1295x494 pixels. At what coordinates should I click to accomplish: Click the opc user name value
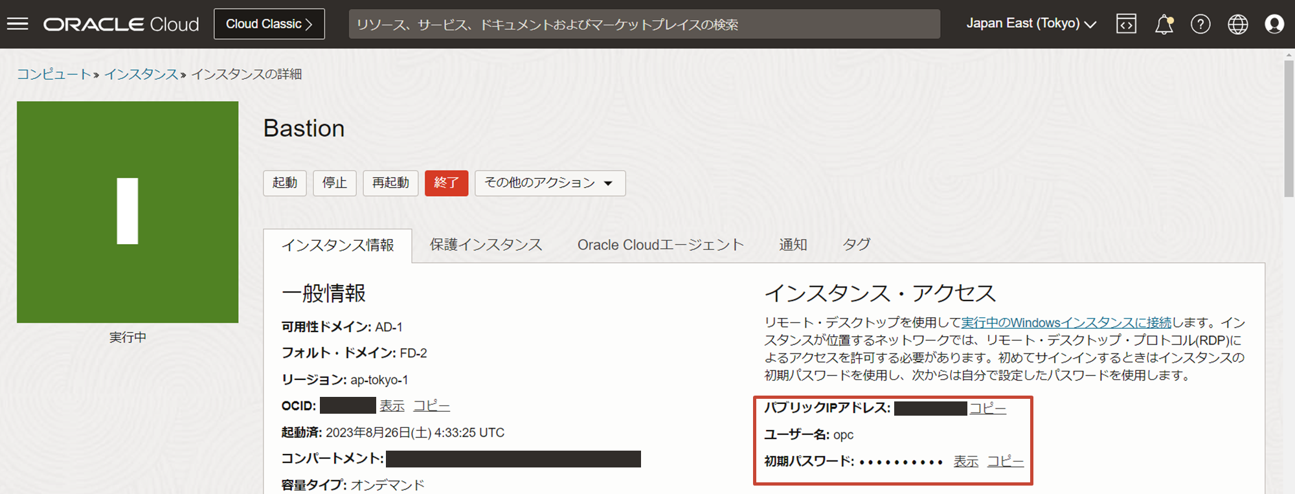[x=843, y=435]
